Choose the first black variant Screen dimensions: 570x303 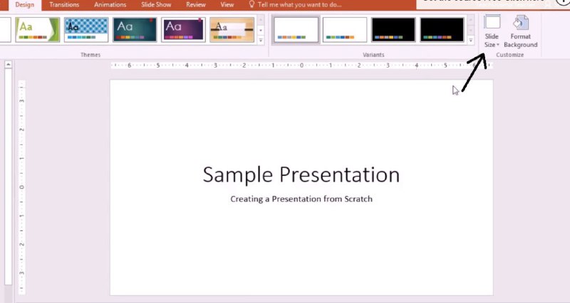tap(393, 29)
